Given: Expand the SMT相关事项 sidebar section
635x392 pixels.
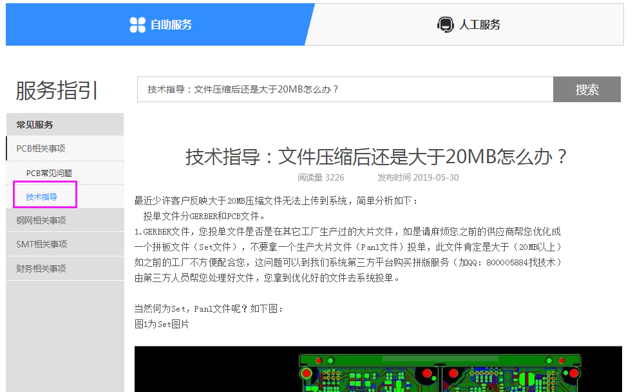Looking at the screenshot, I should (41, 244).
